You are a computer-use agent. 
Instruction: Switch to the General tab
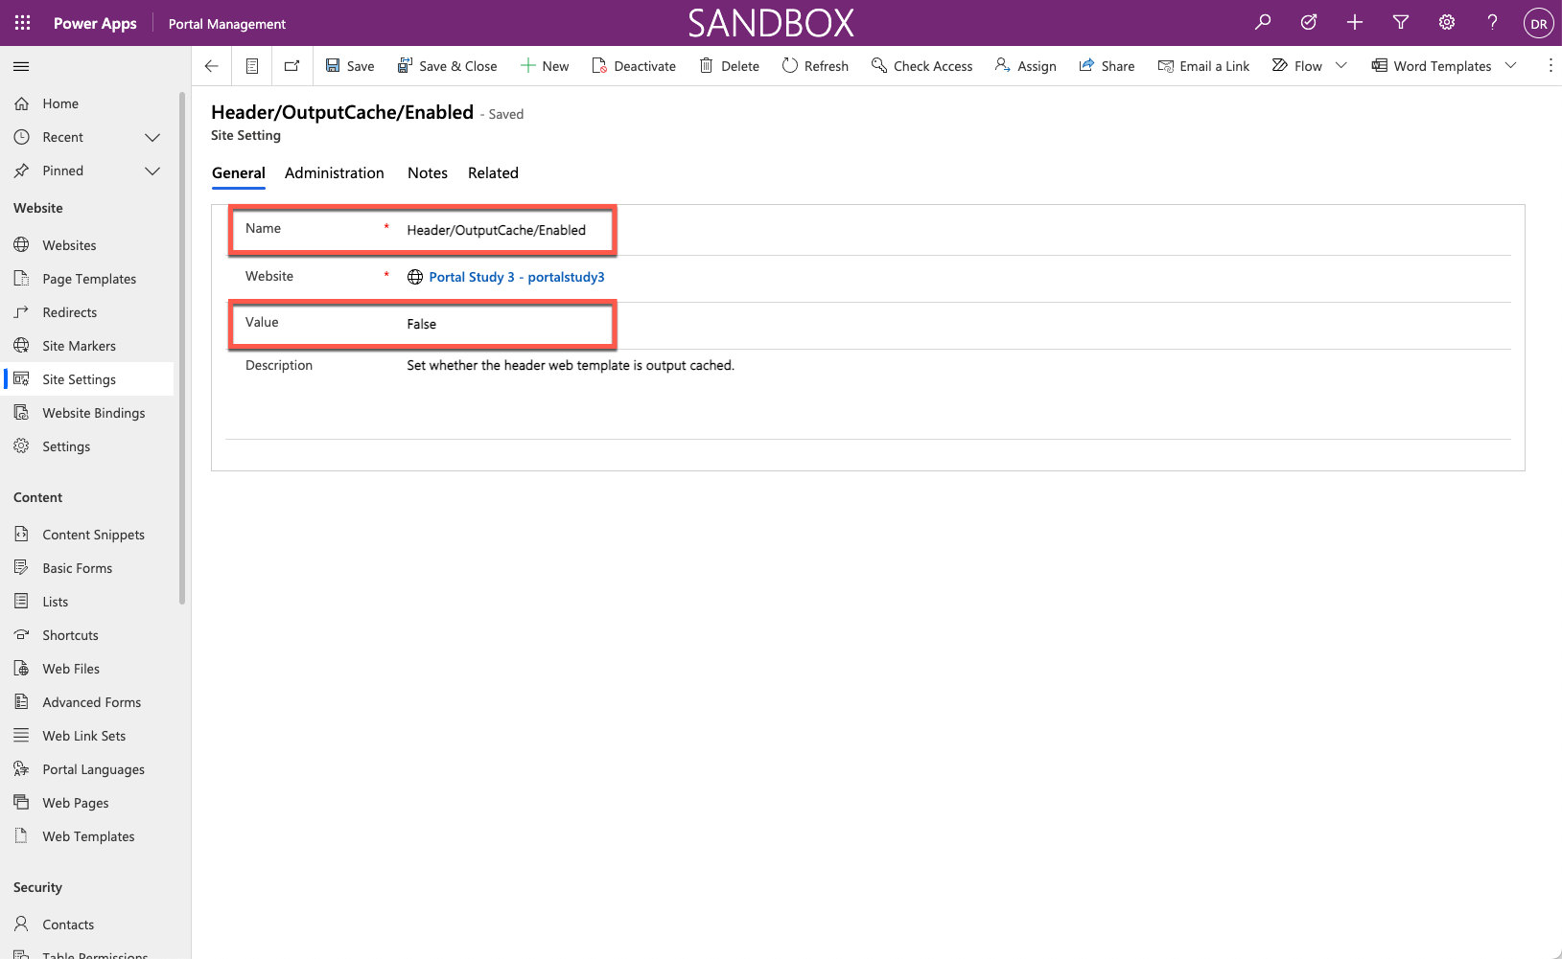tap(239, 173)
